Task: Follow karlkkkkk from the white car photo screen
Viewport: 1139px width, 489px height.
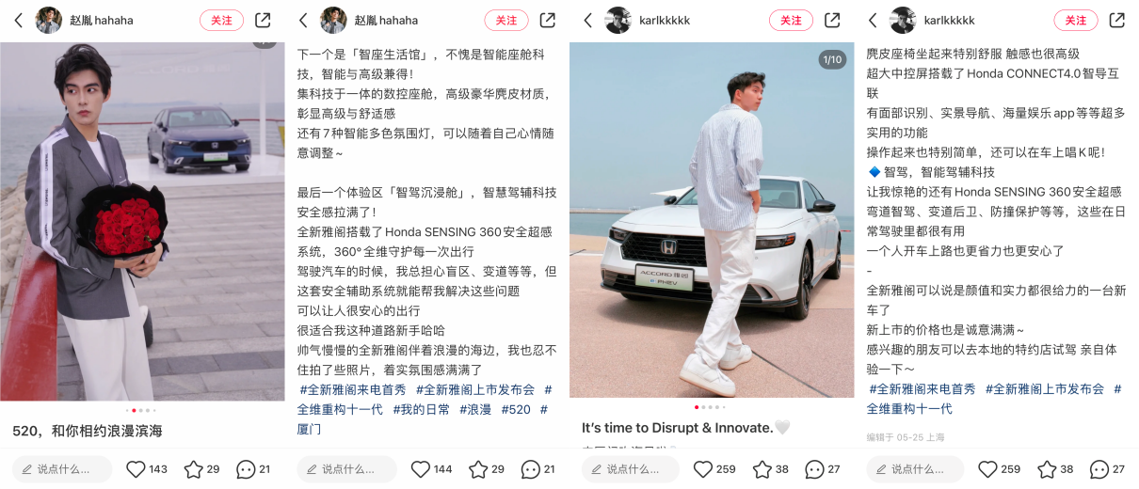Action: pyautogui.click(x=791, y=21)
